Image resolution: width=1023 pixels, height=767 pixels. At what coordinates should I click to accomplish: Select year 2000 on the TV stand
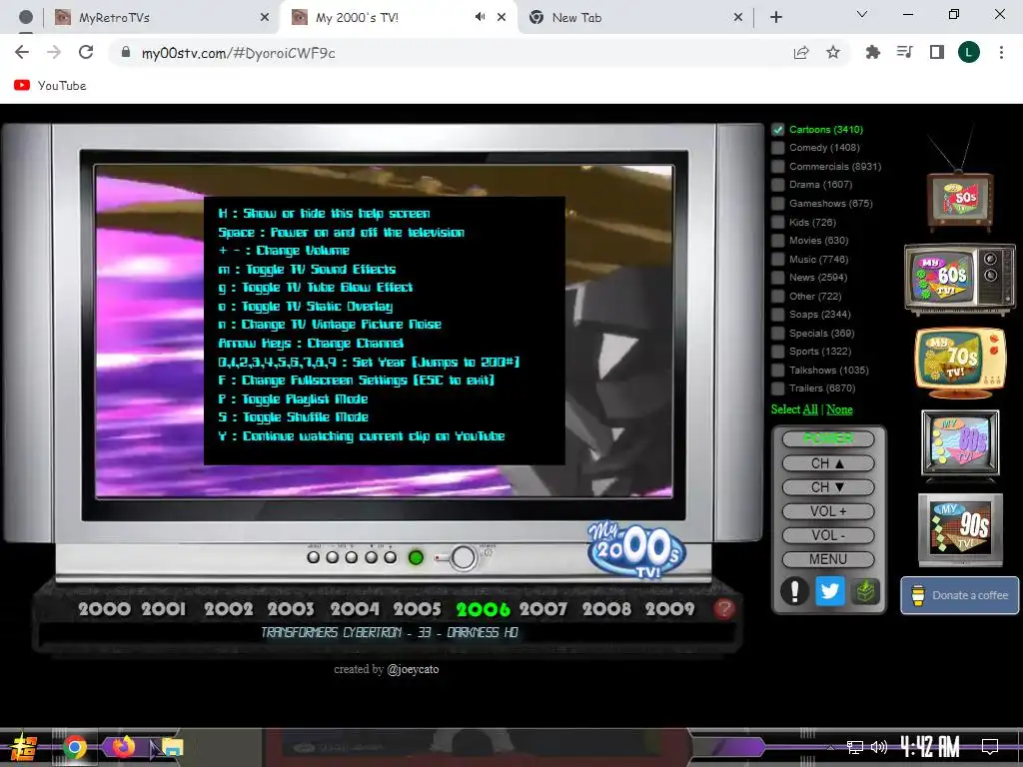point(104,609)
